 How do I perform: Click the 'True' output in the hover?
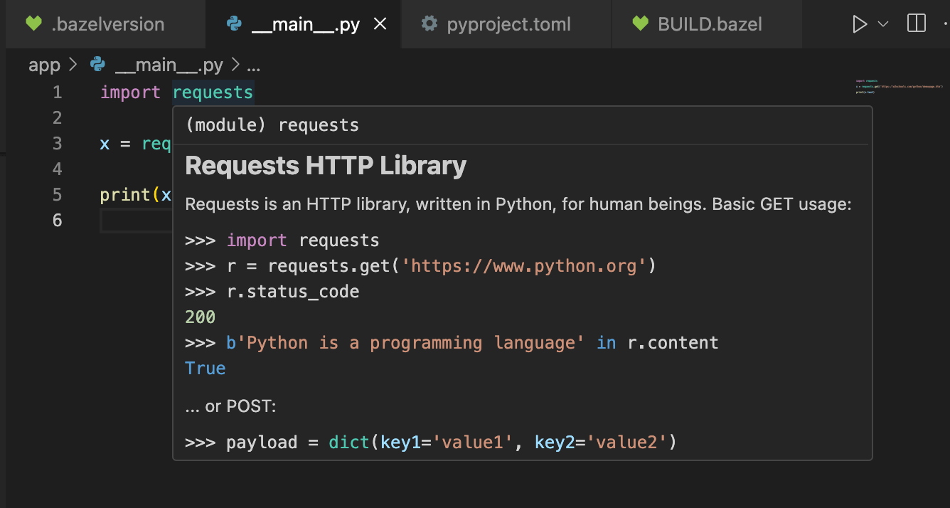click(205, 369)
